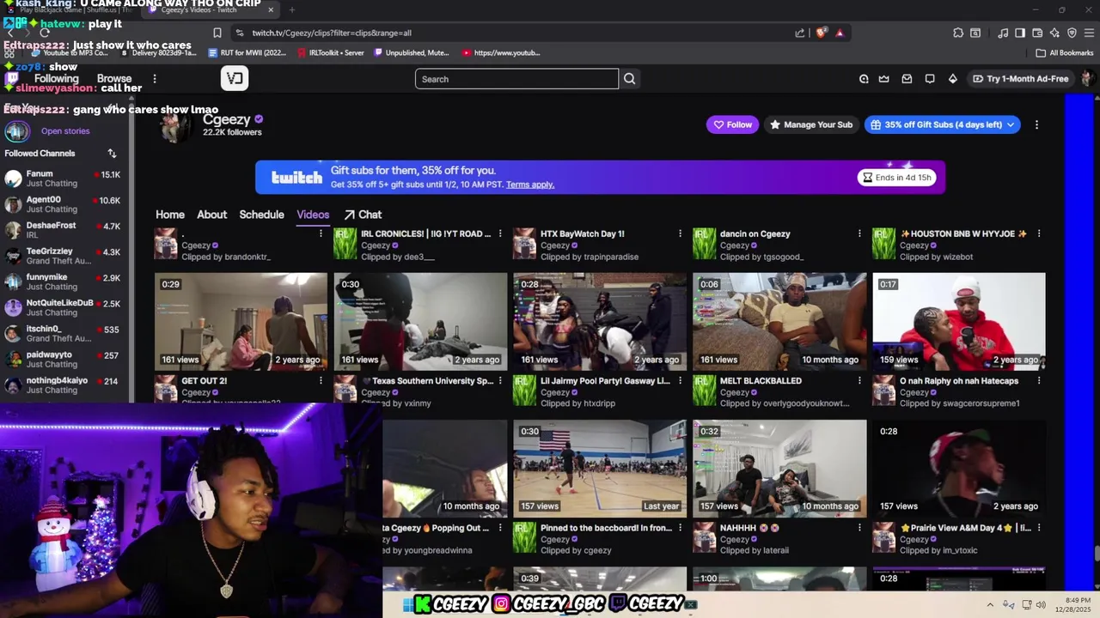Open the Chat popout tab
Image resolution: width=1100 pixels, height=618 pixels.
(x=363, y=215)
